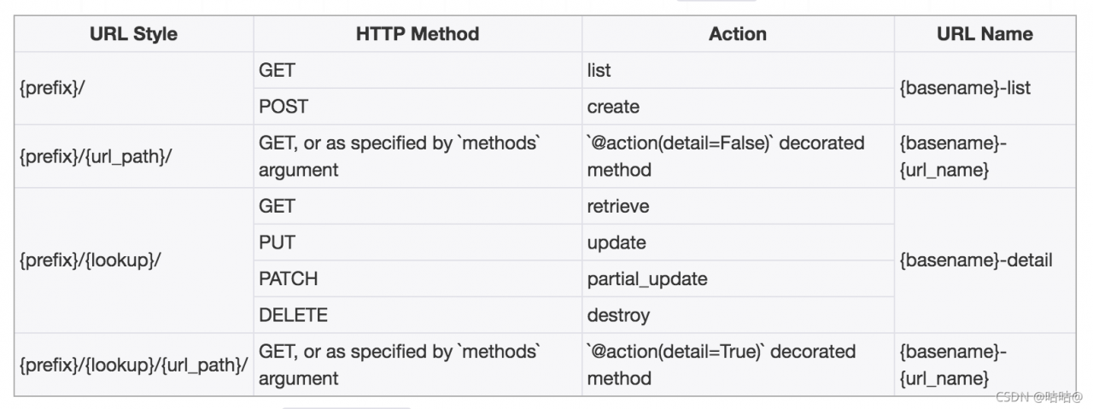Click the PUT method cell
This screenshot has width=1093, height=409.
(x=418, y=242)
